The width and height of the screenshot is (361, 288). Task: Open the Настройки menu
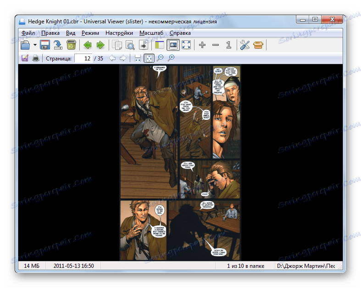119,33
